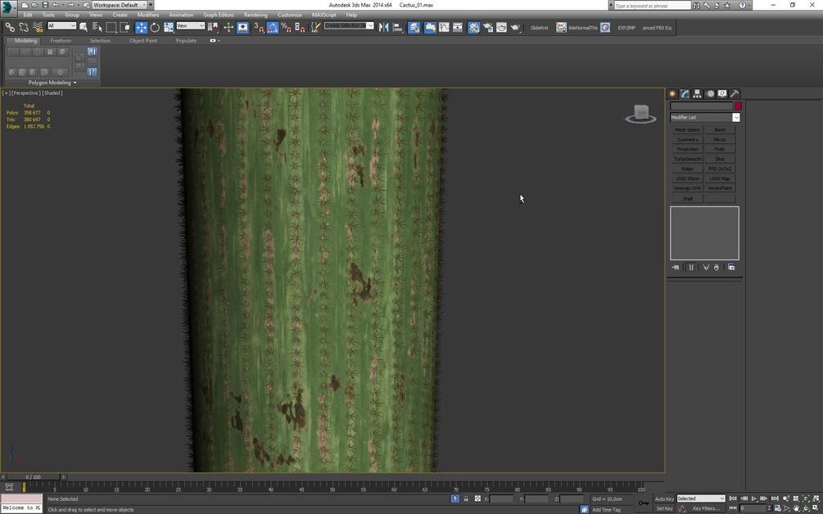Click Remove Modifier from Stack icon
Image resolution: width=823 pixels, height=514 pixels.
[717, 268]
